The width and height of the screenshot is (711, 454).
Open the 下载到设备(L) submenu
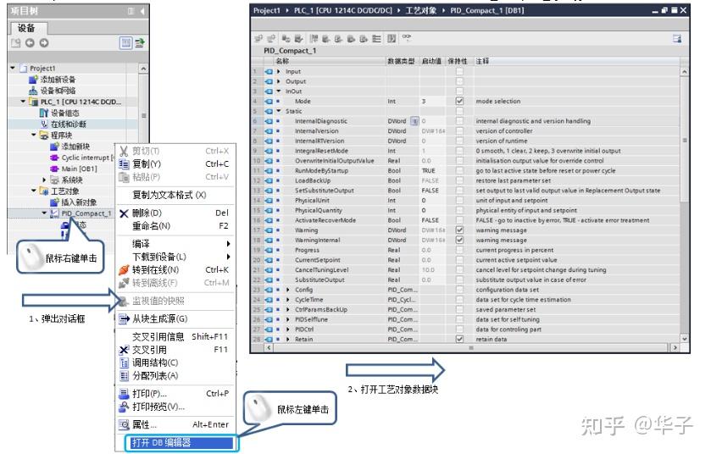click(x=175, y=257)
